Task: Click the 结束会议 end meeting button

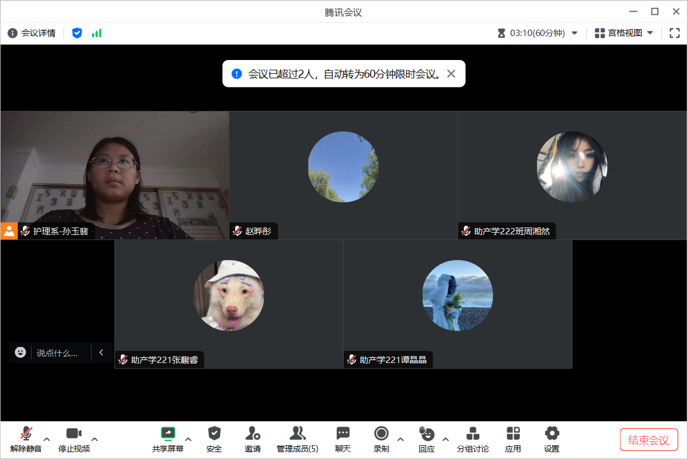Action: pyautogui.click(x=649, y=440)
